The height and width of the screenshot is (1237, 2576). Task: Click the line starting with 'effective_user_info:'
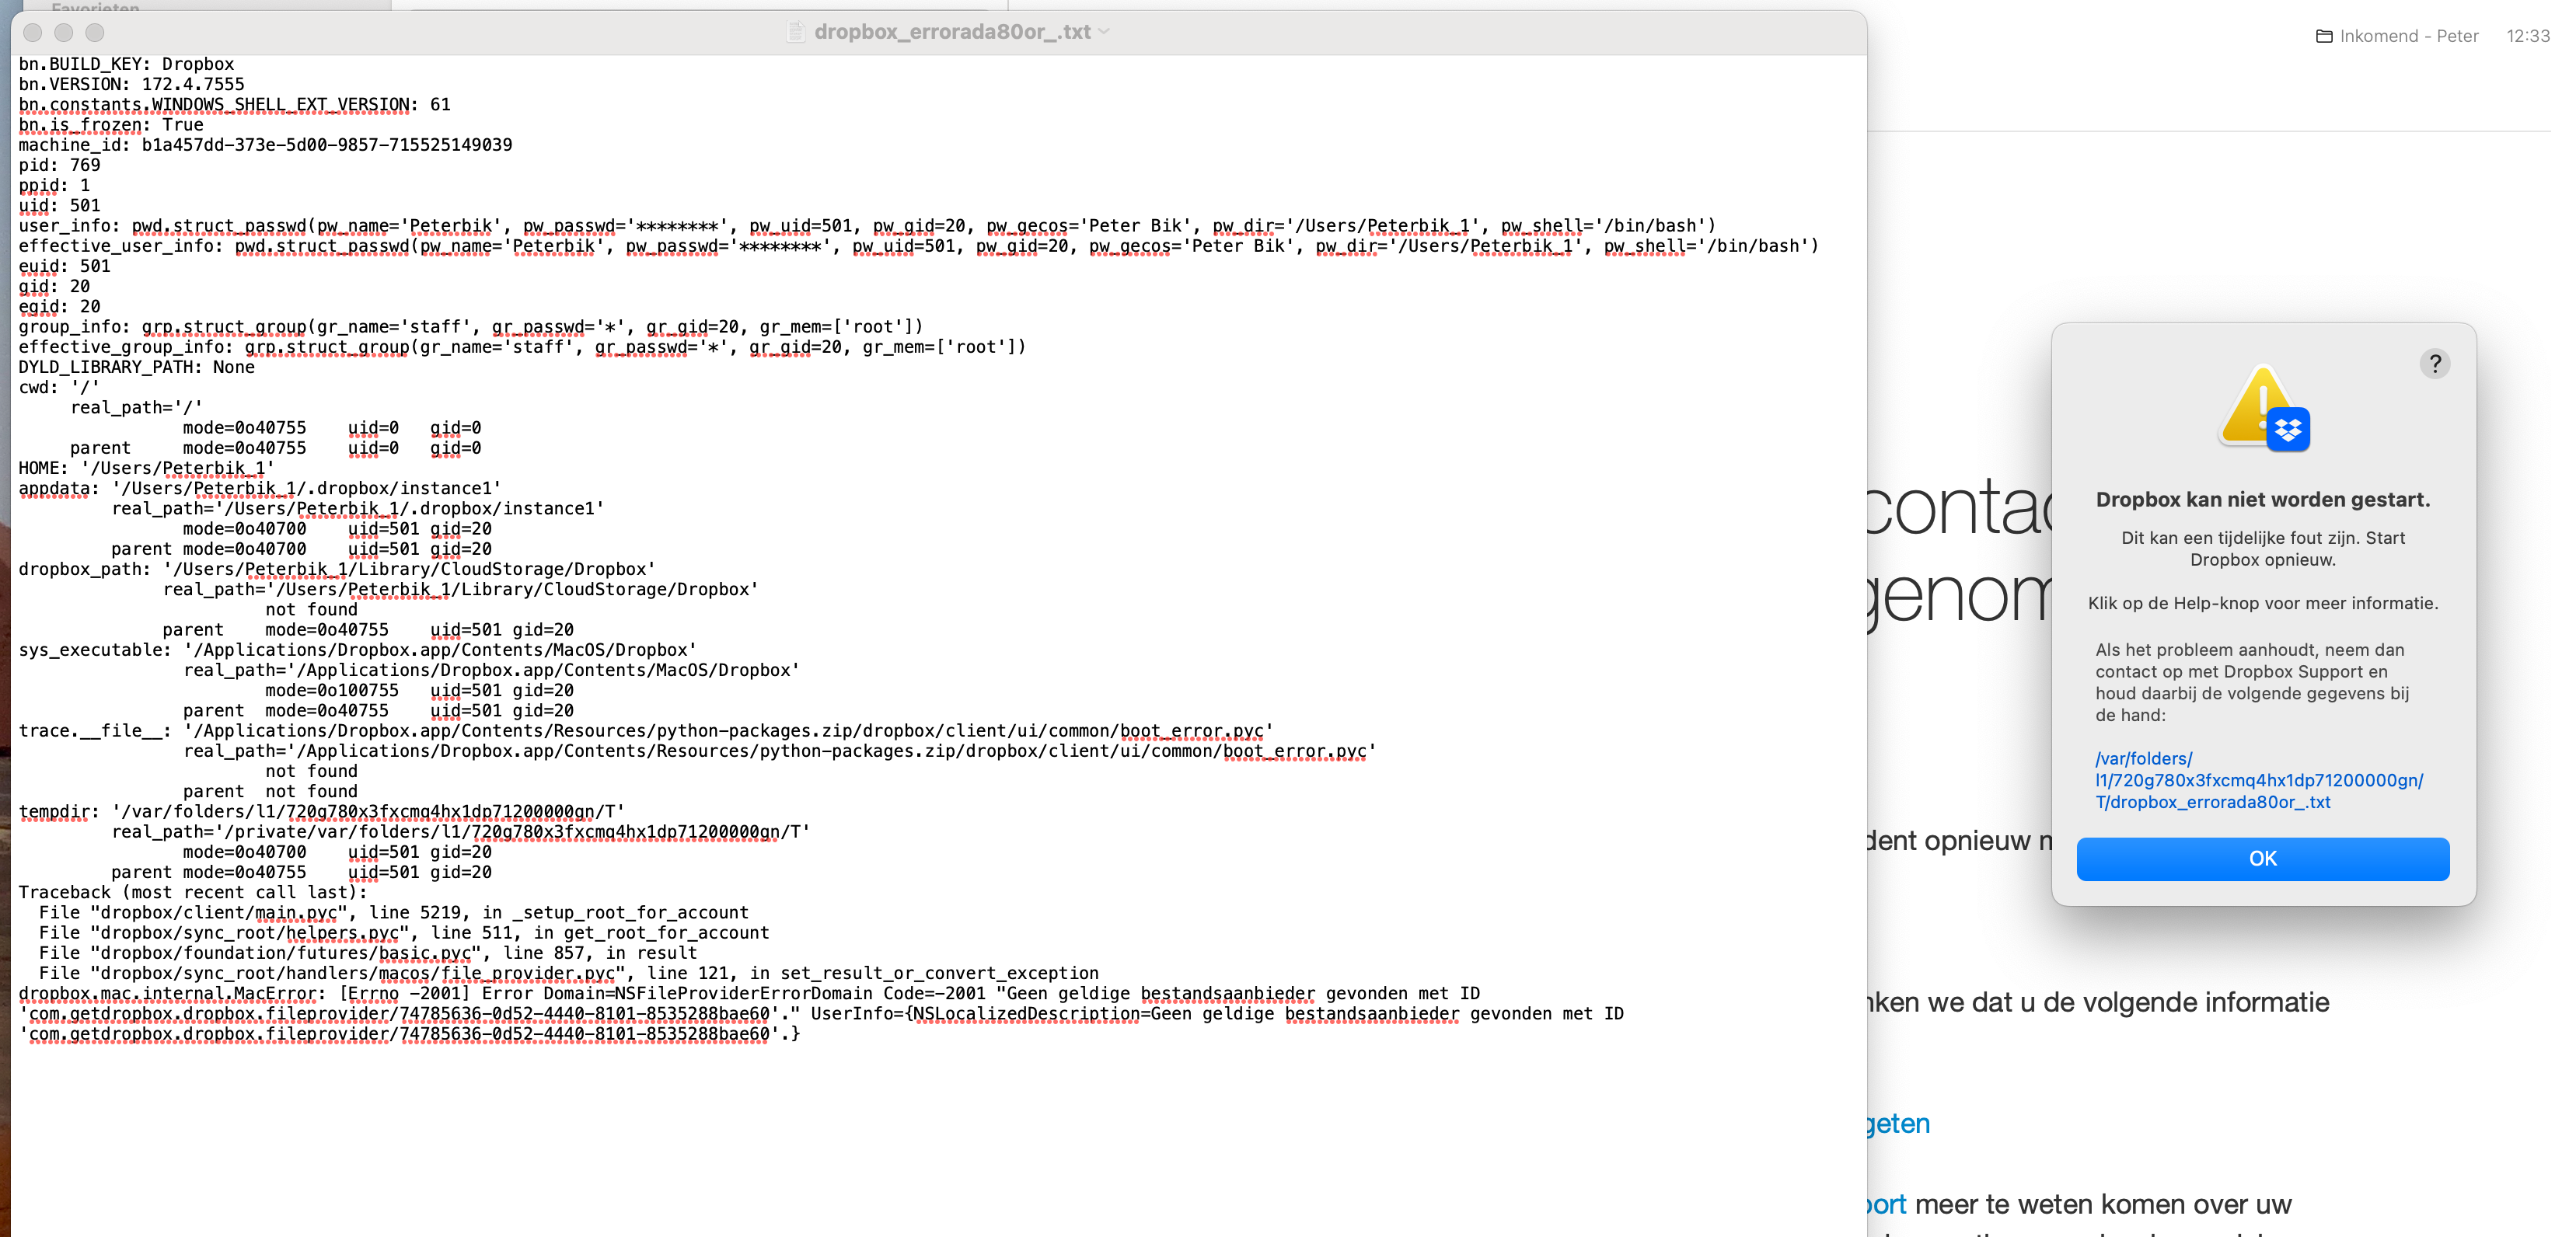(x=918, y=246)
